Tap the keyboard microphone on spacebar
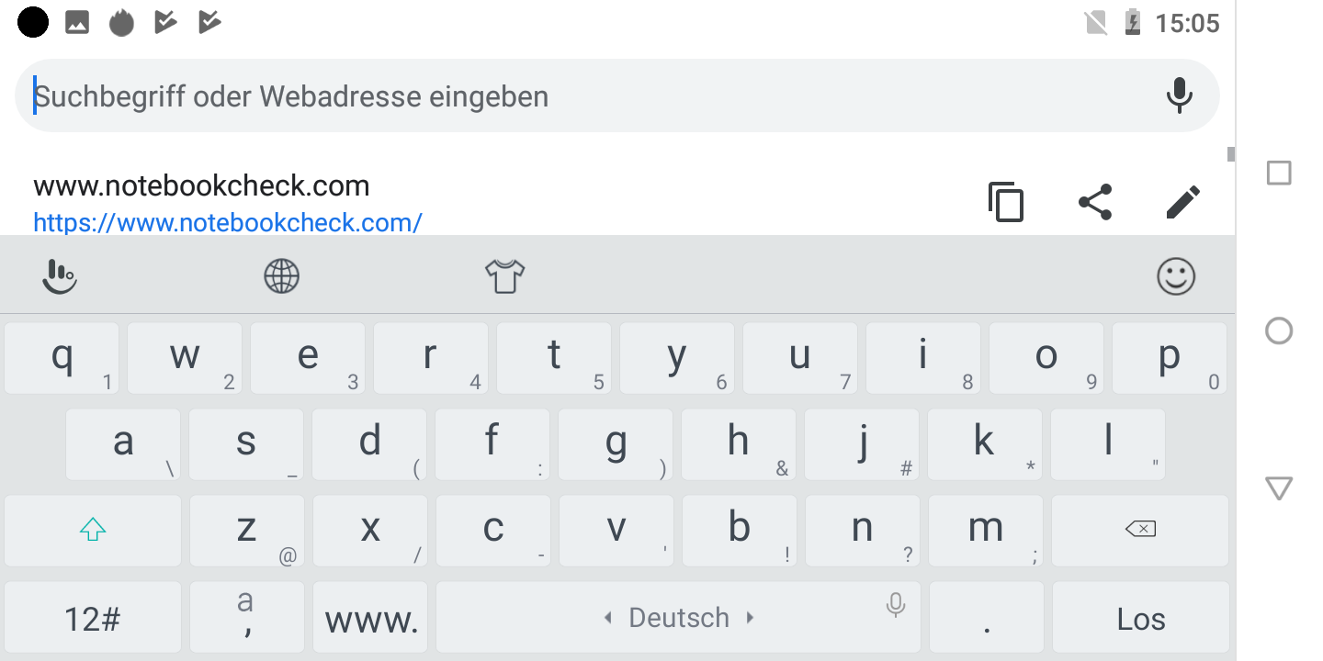The height and width of the screenshot is (661, 1323). pyautogui.click(x=896, y=604)
